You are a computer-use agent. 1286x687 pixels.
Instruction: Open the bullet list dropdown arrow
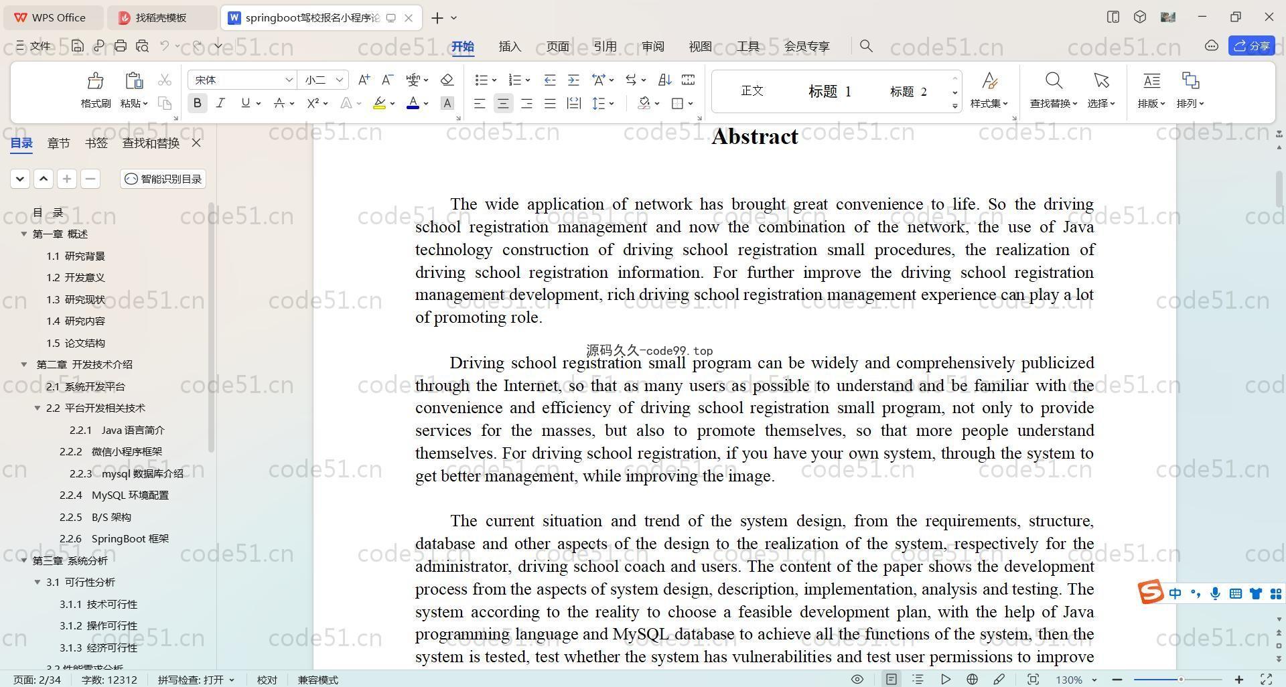(x=494, y=80)
